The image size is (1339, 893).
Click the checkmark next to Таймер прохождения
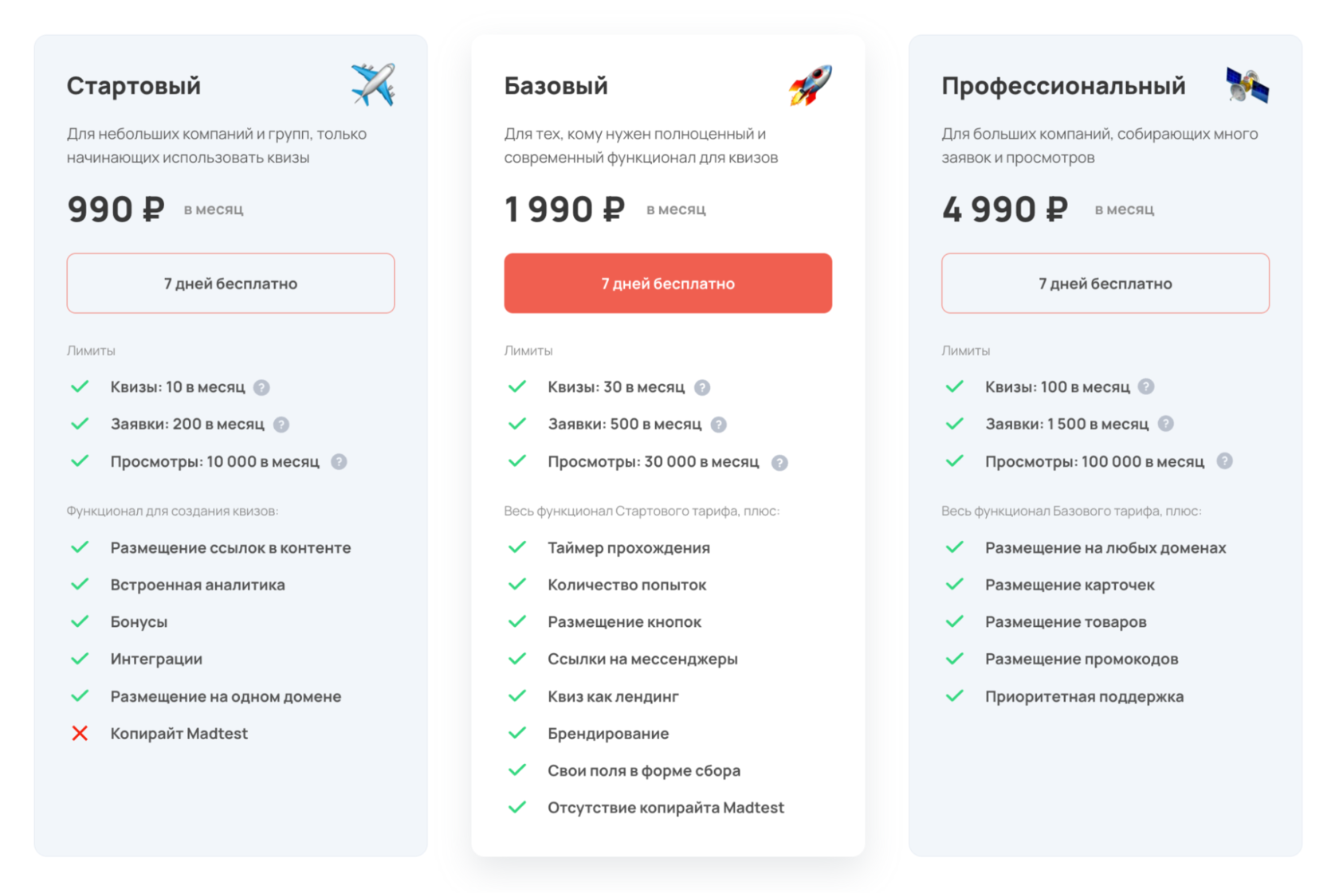[x=516, y=547]
